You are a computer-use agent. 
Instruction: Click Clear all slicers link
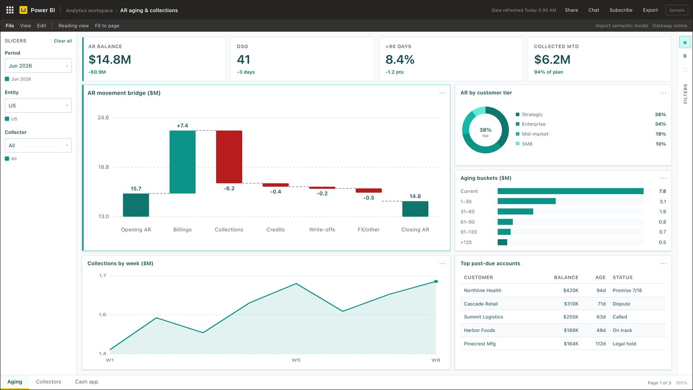click(x=63, y=41)
